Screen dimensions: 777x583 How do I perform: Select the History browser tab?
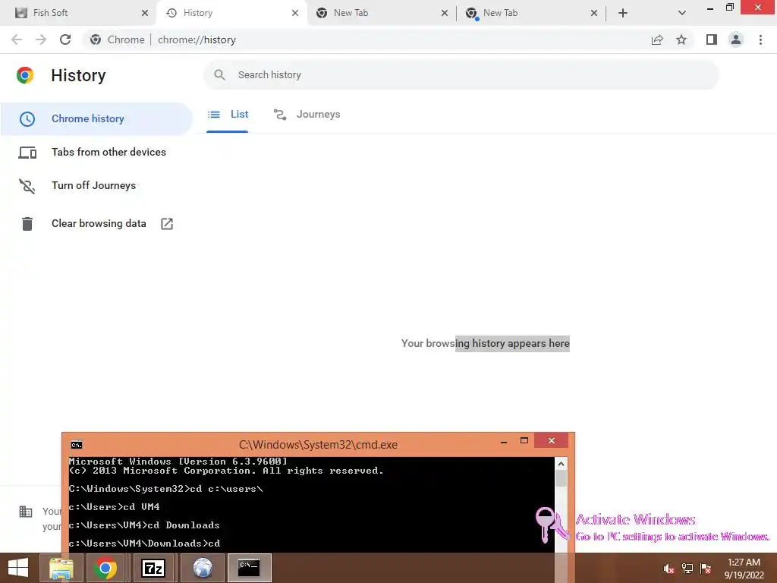coord(231,13)
